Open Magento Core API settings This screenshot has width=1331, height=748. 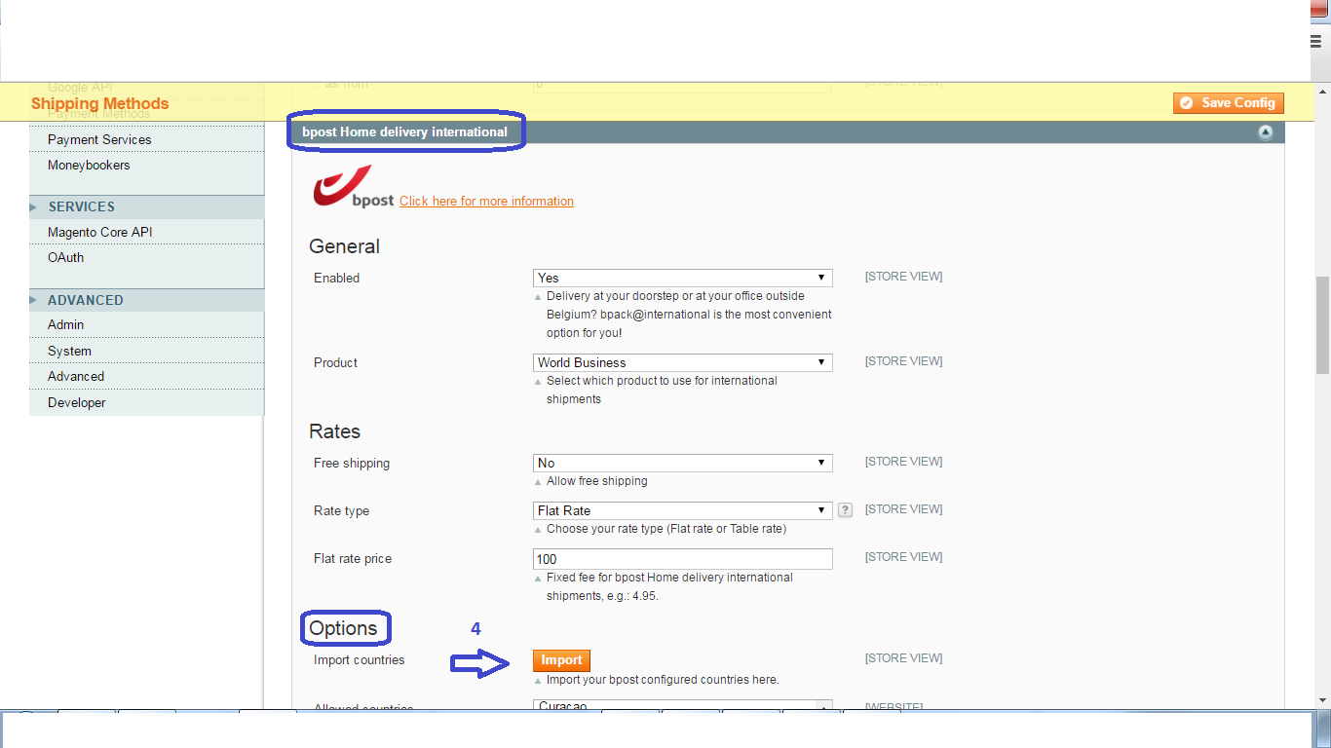[99, 232]
